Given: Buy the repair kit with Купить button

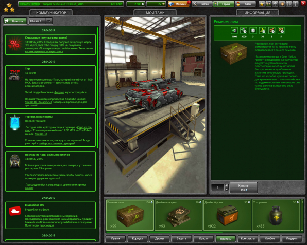Looking at the screenshot, I should pyautogui.click(x=243, y=187).
